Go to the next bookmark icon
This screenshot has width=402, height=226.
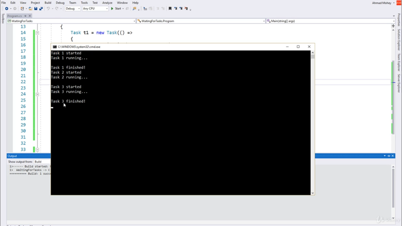[181, 9]
